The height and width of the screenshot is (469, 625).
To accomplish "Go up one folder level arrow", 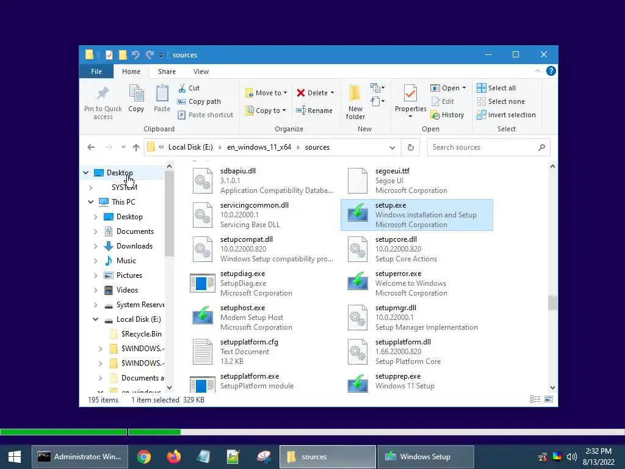I will pos(136,147).
